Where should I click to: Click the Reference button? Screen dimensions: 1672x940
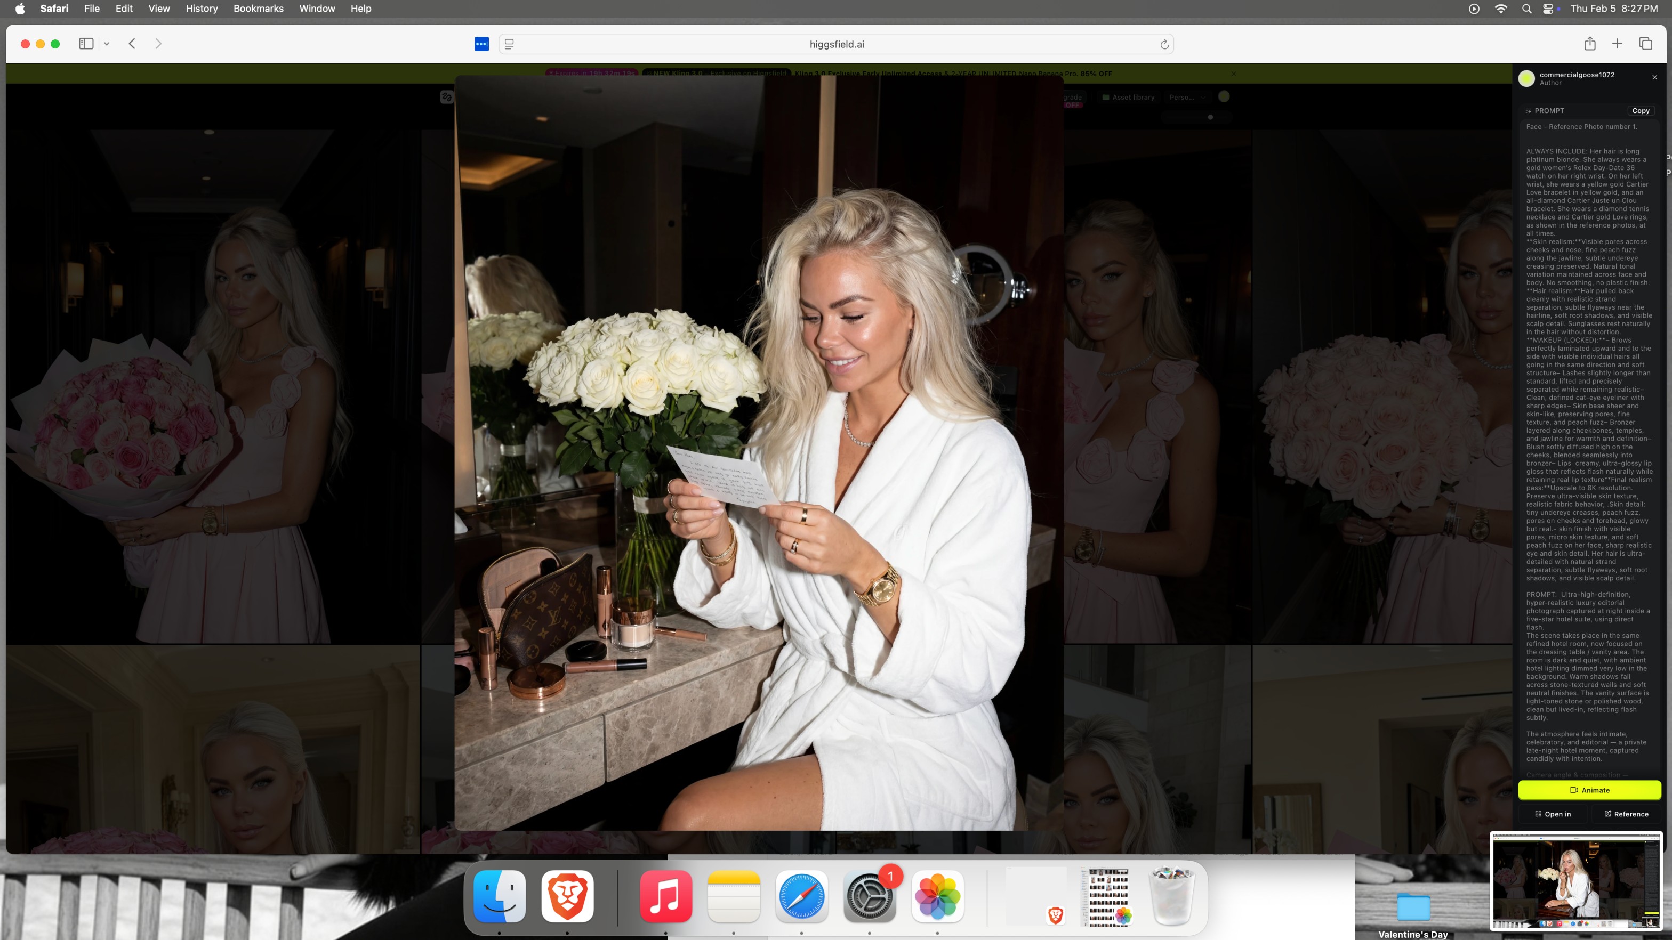tap(1626, 814)
